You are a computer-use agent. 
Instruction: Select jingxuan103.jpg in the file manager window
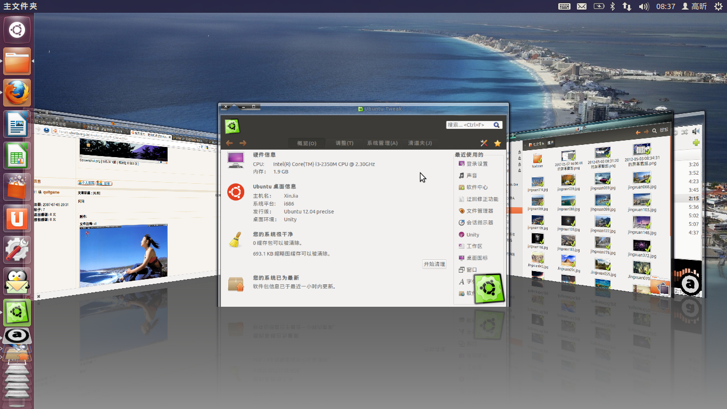641,203
